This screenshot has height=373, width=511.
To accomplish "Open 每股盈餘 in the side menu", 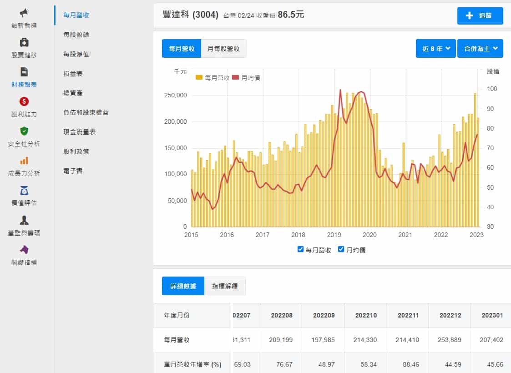I will pyautogui.click(x=76, y=35).
